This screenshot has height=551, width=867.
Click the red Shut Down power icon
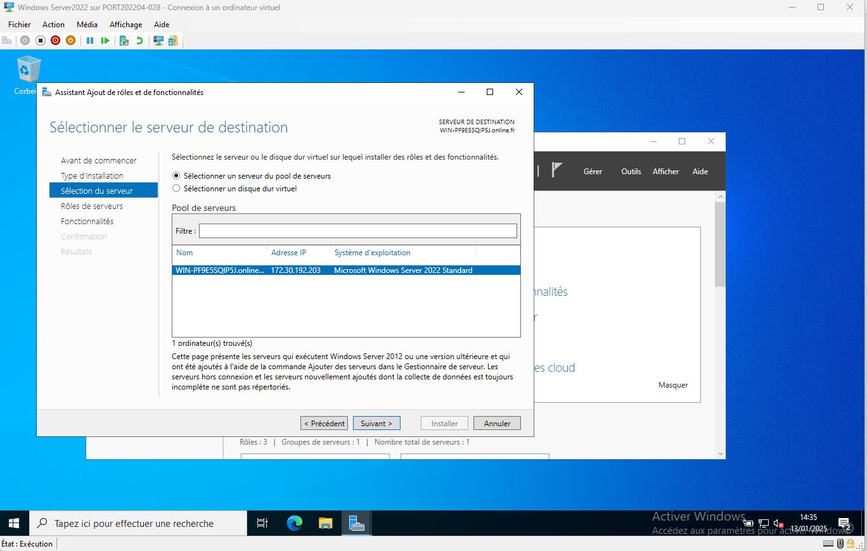coord(55,41)
